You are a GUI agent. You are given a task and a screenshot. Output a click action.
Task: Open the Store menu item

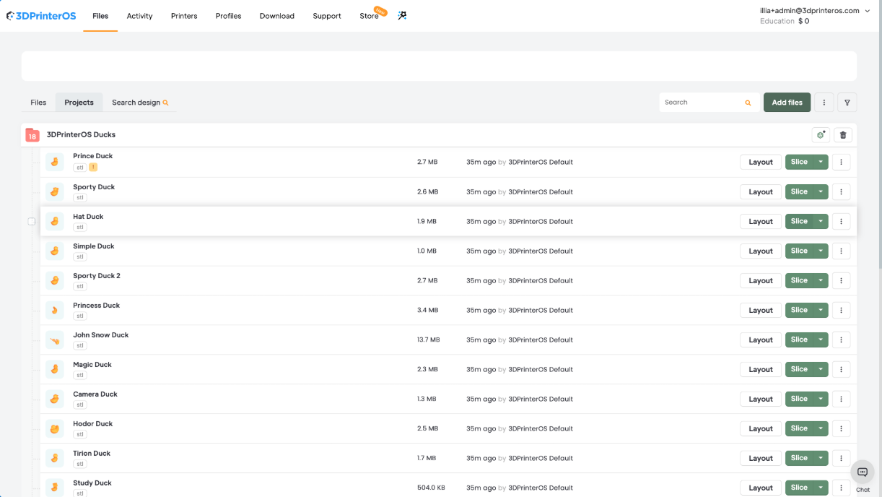click(x=369, y=16)
